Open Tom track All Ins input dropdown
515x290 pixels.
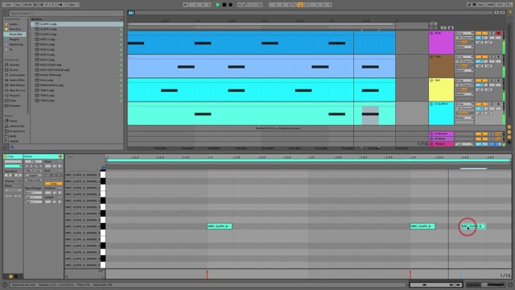(x=464, y=57)
